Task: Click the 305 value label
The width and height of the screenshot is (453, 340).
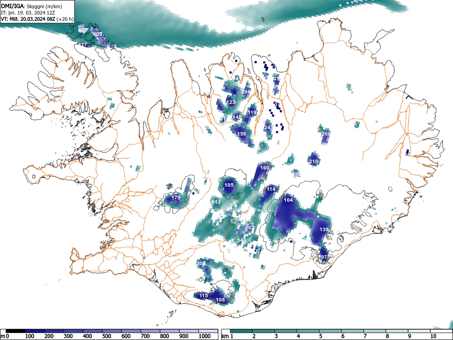Action: [201, 263]
